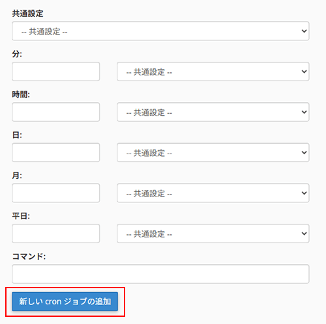Click the 月: field label
The image size is (326, 324).
[17, 176]
